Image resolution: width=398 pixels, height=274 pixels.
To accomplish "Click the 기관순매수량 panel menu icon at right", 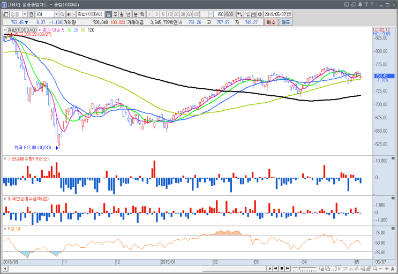I will (393, 158).
